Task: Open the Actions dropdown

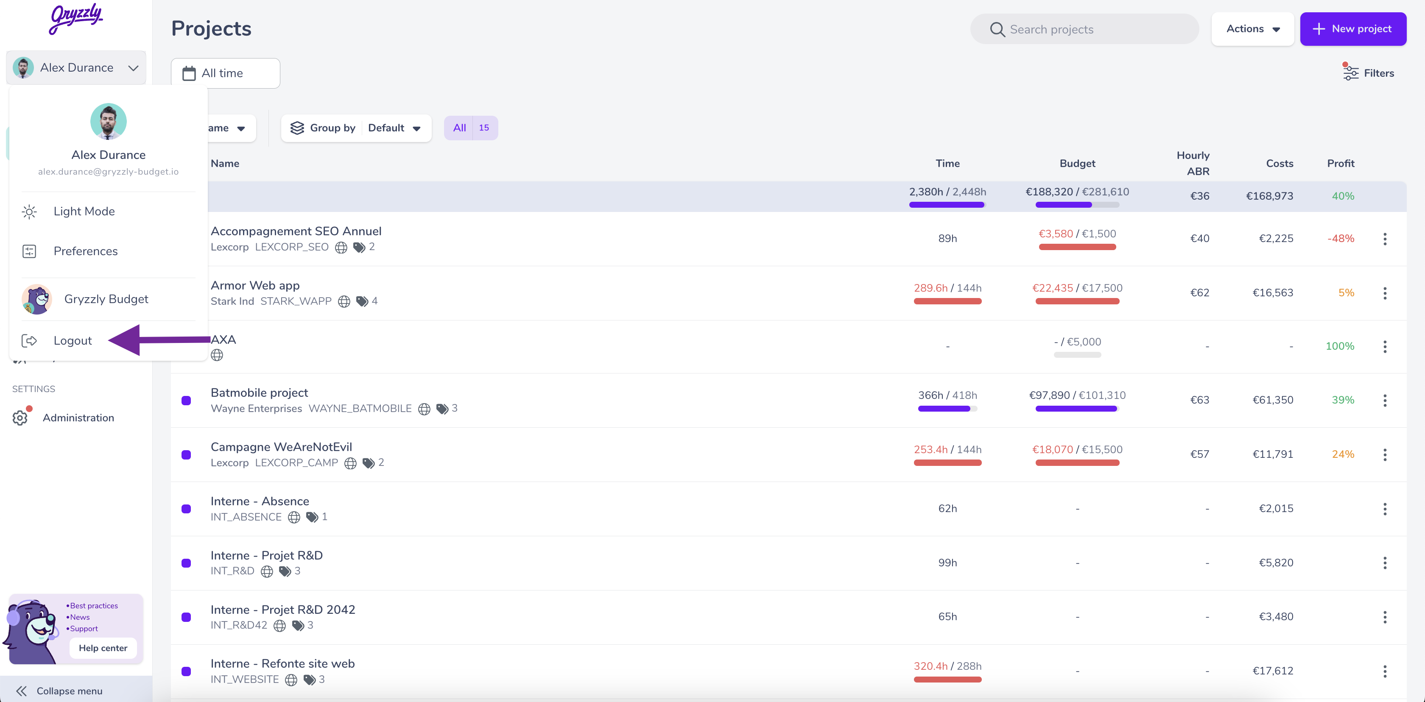Action: [x=1252, y=29]
